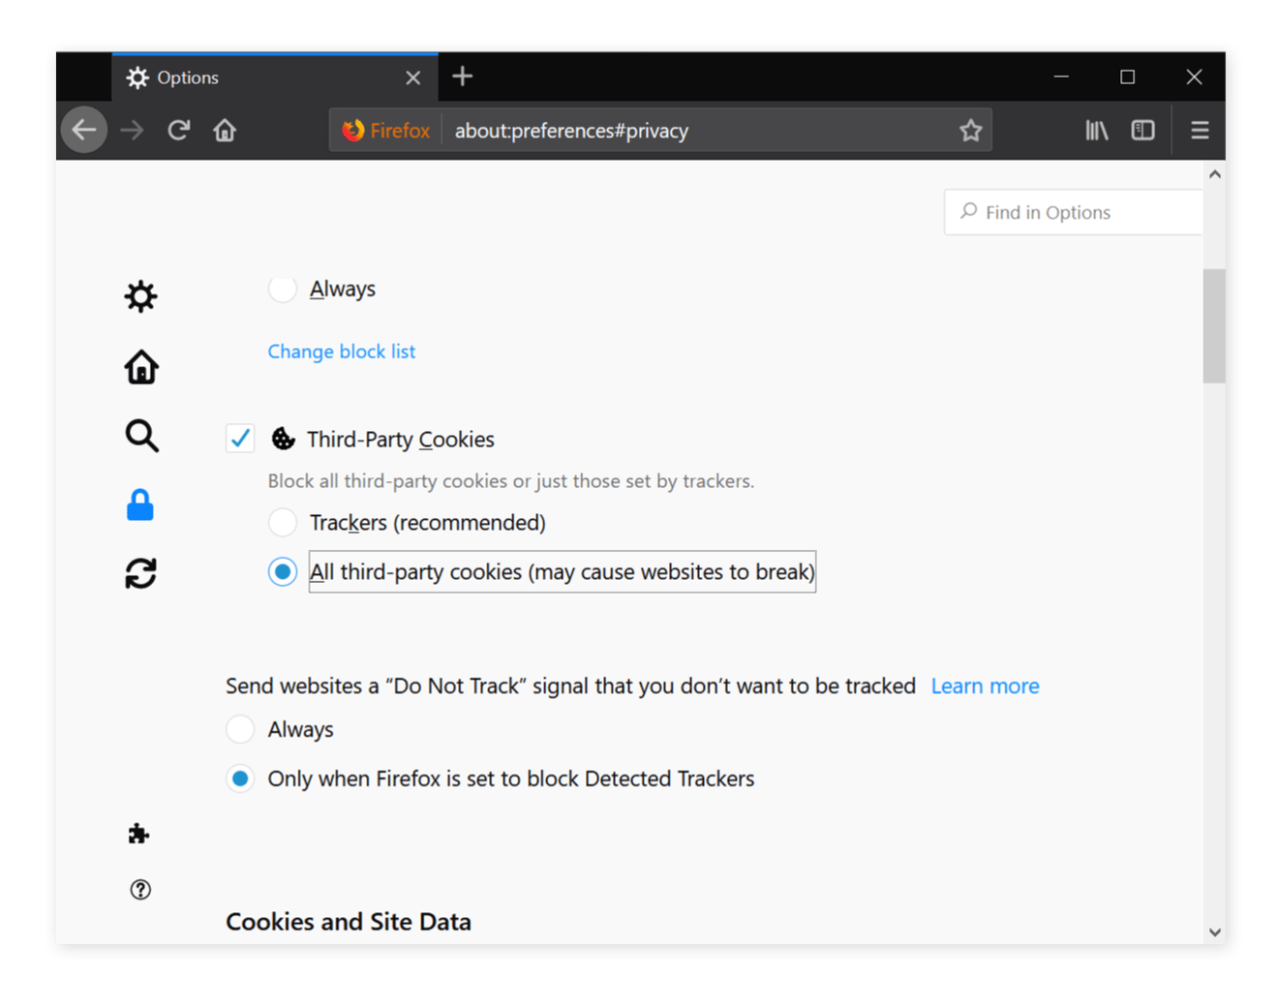Image resolution: width=1278 pixels, height=1008 pixels.
Task: Reload the current page
Action: pyautogui.click(x=178, y=129)
